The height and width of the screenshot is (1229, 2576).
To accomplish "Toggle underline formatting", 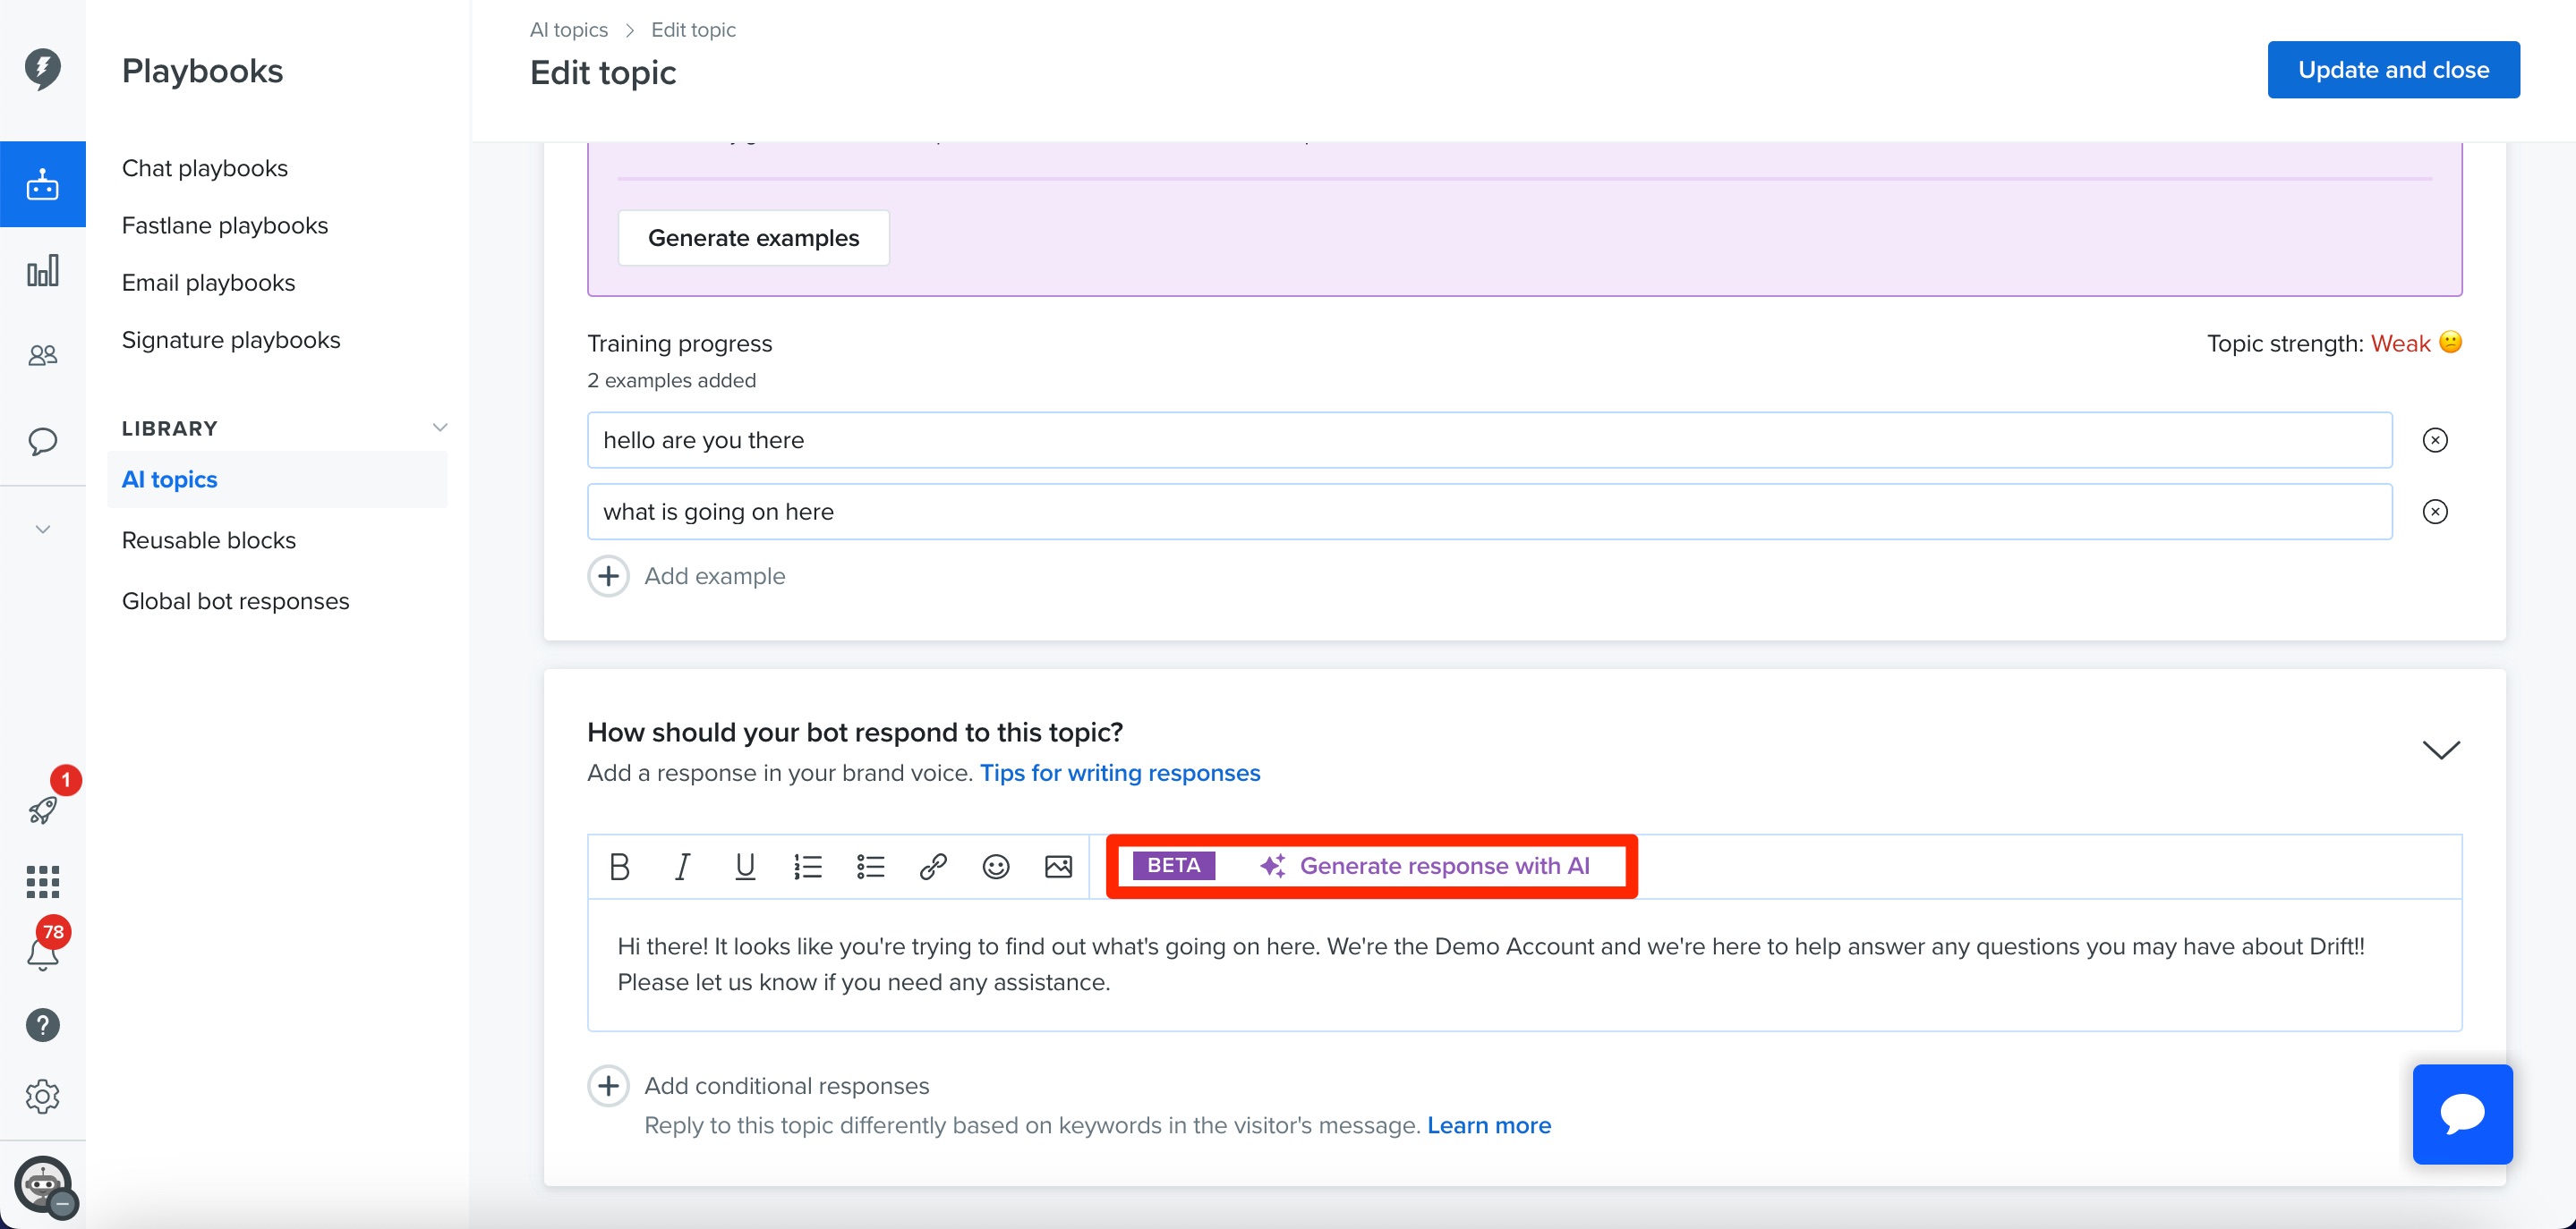I will click(x=745, y=867).
